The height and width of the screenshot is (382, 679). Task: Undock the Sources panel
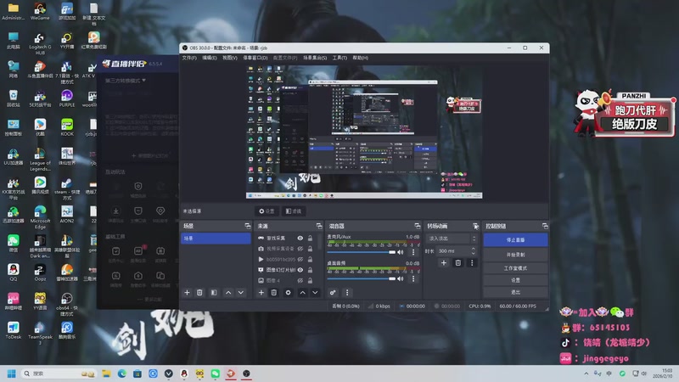click(x=319, y=226)
